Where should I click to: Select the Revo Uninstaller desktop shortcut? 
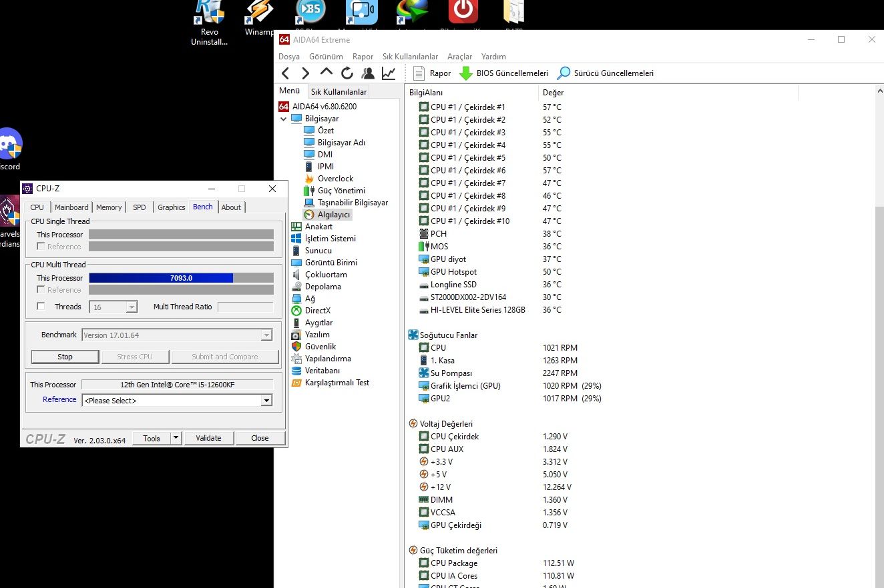(x=209, y=23)
